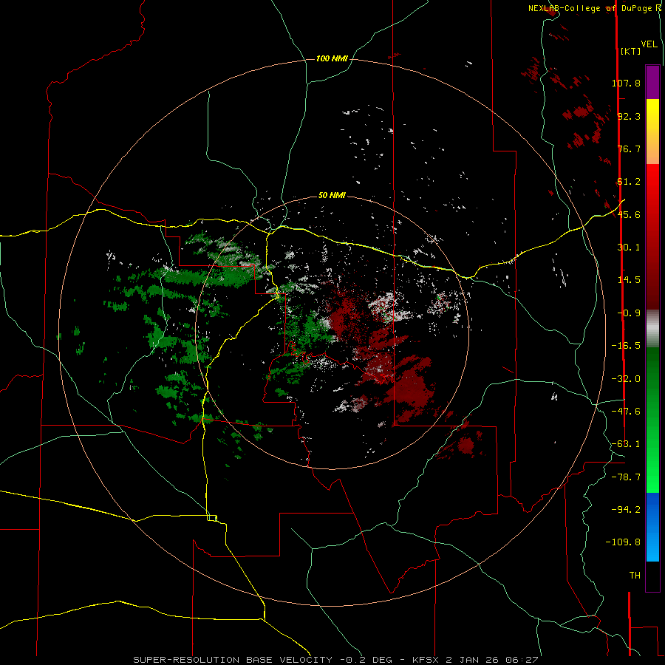The image size is (665, 665).
Task: Pick the dark blue segment of the color bar
Action: [652, 509]
